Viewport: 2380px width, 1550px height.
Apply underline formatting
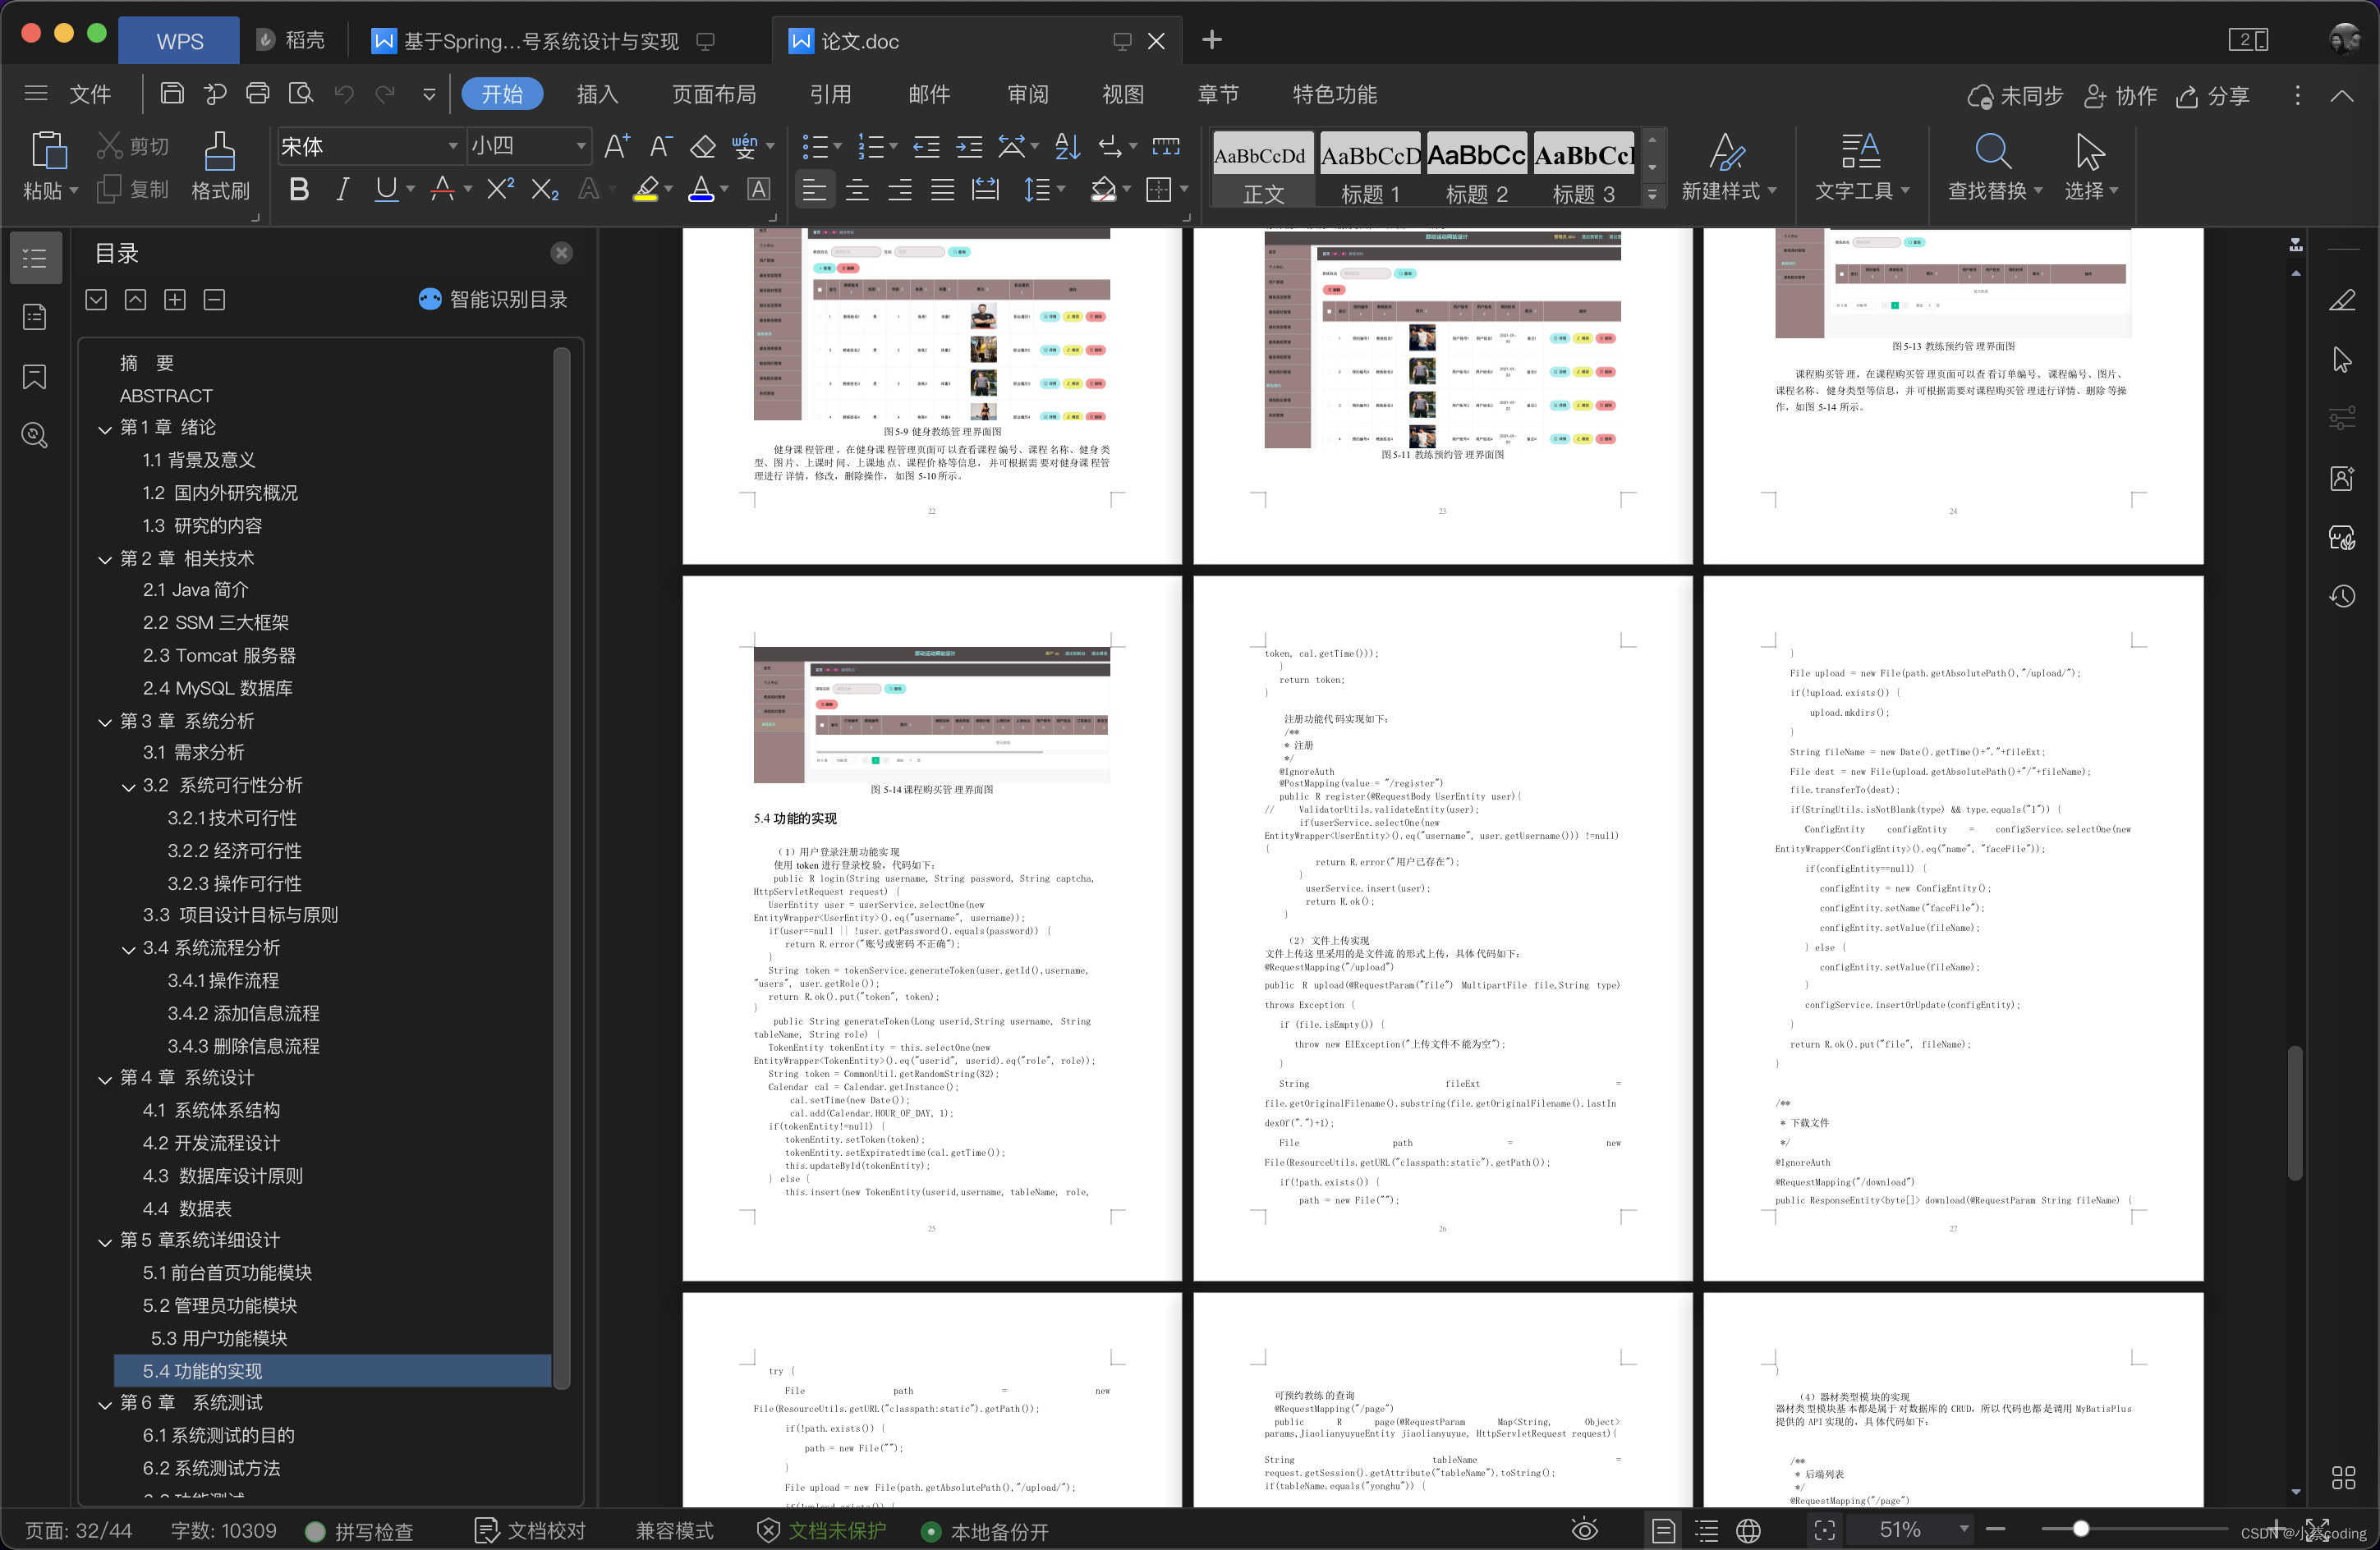point(386,190)
